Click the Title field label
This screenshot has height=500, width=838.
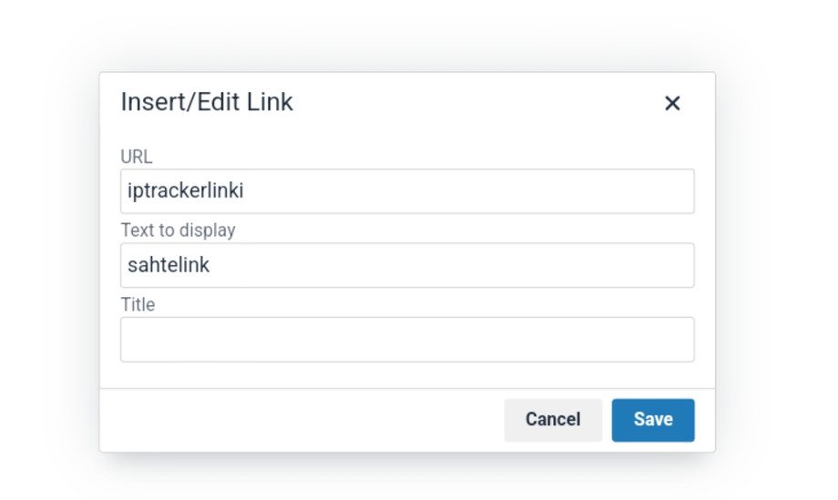138,305
